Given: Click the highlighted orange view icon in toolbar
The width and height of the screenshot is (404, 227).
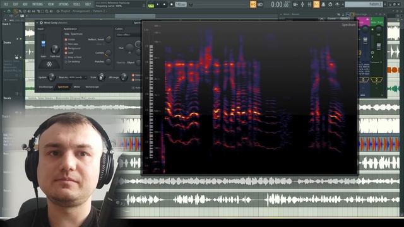Looking at the screenshot, I should pyautogui.click(x=316, y=4).
